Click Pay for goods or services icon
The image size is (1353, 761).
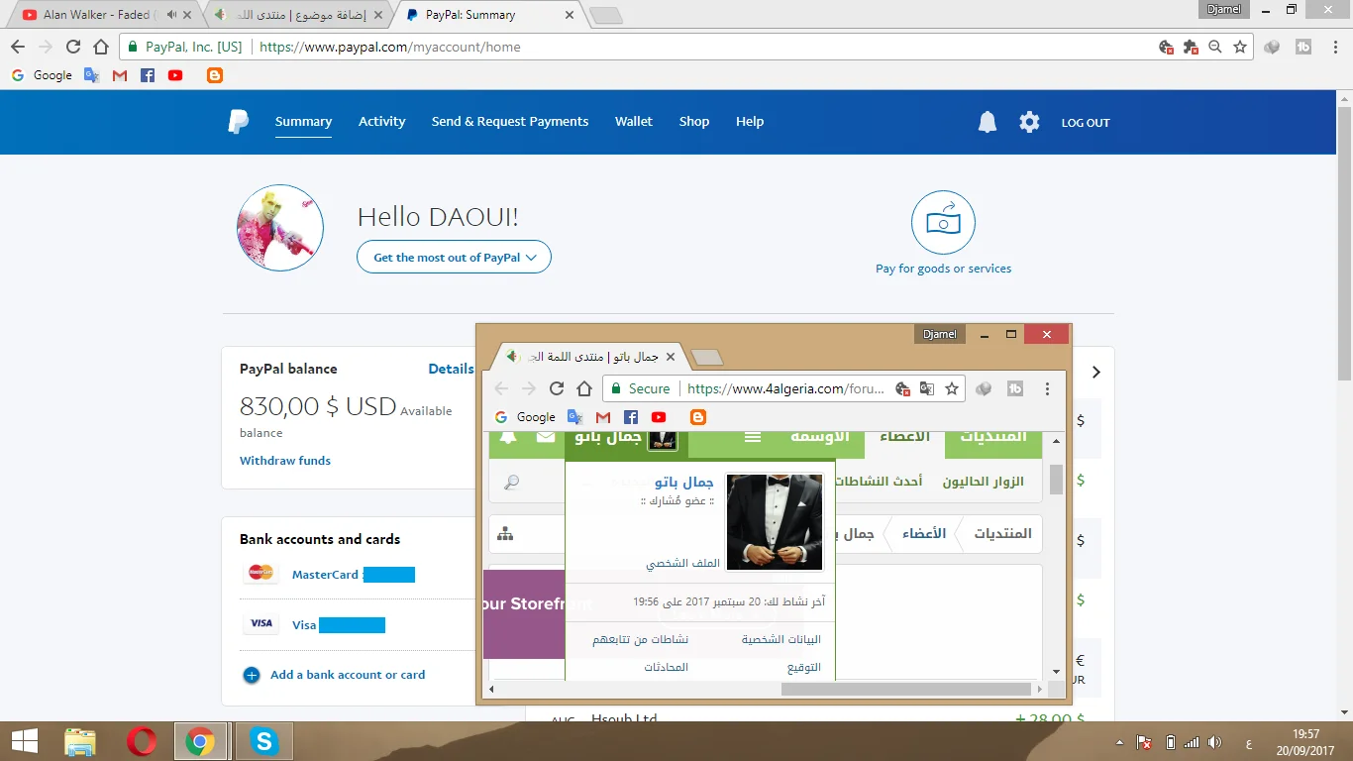coord(943,223)
